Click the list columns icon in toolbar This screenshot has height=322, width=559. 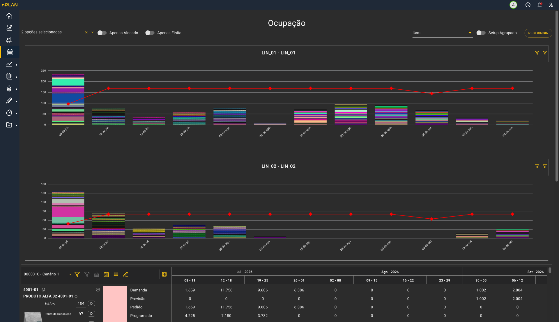pos(116,274)
